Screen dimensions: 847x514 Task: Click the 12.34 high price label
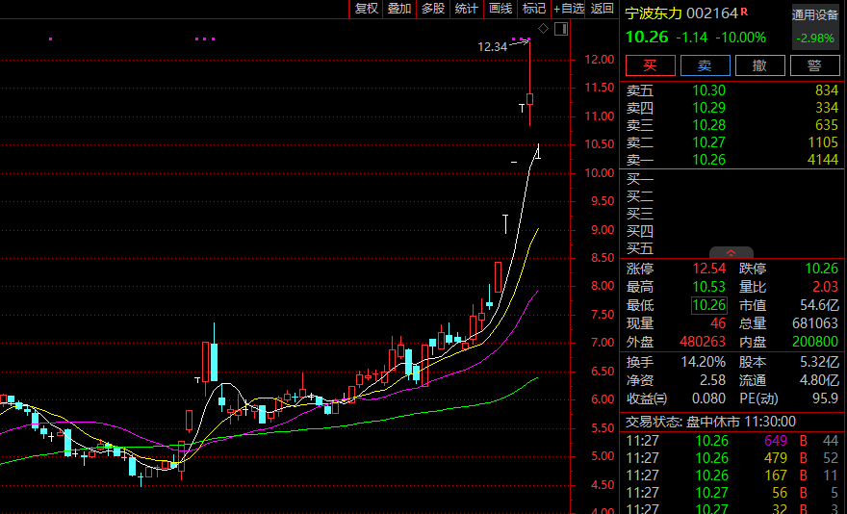tap(492, 47)
